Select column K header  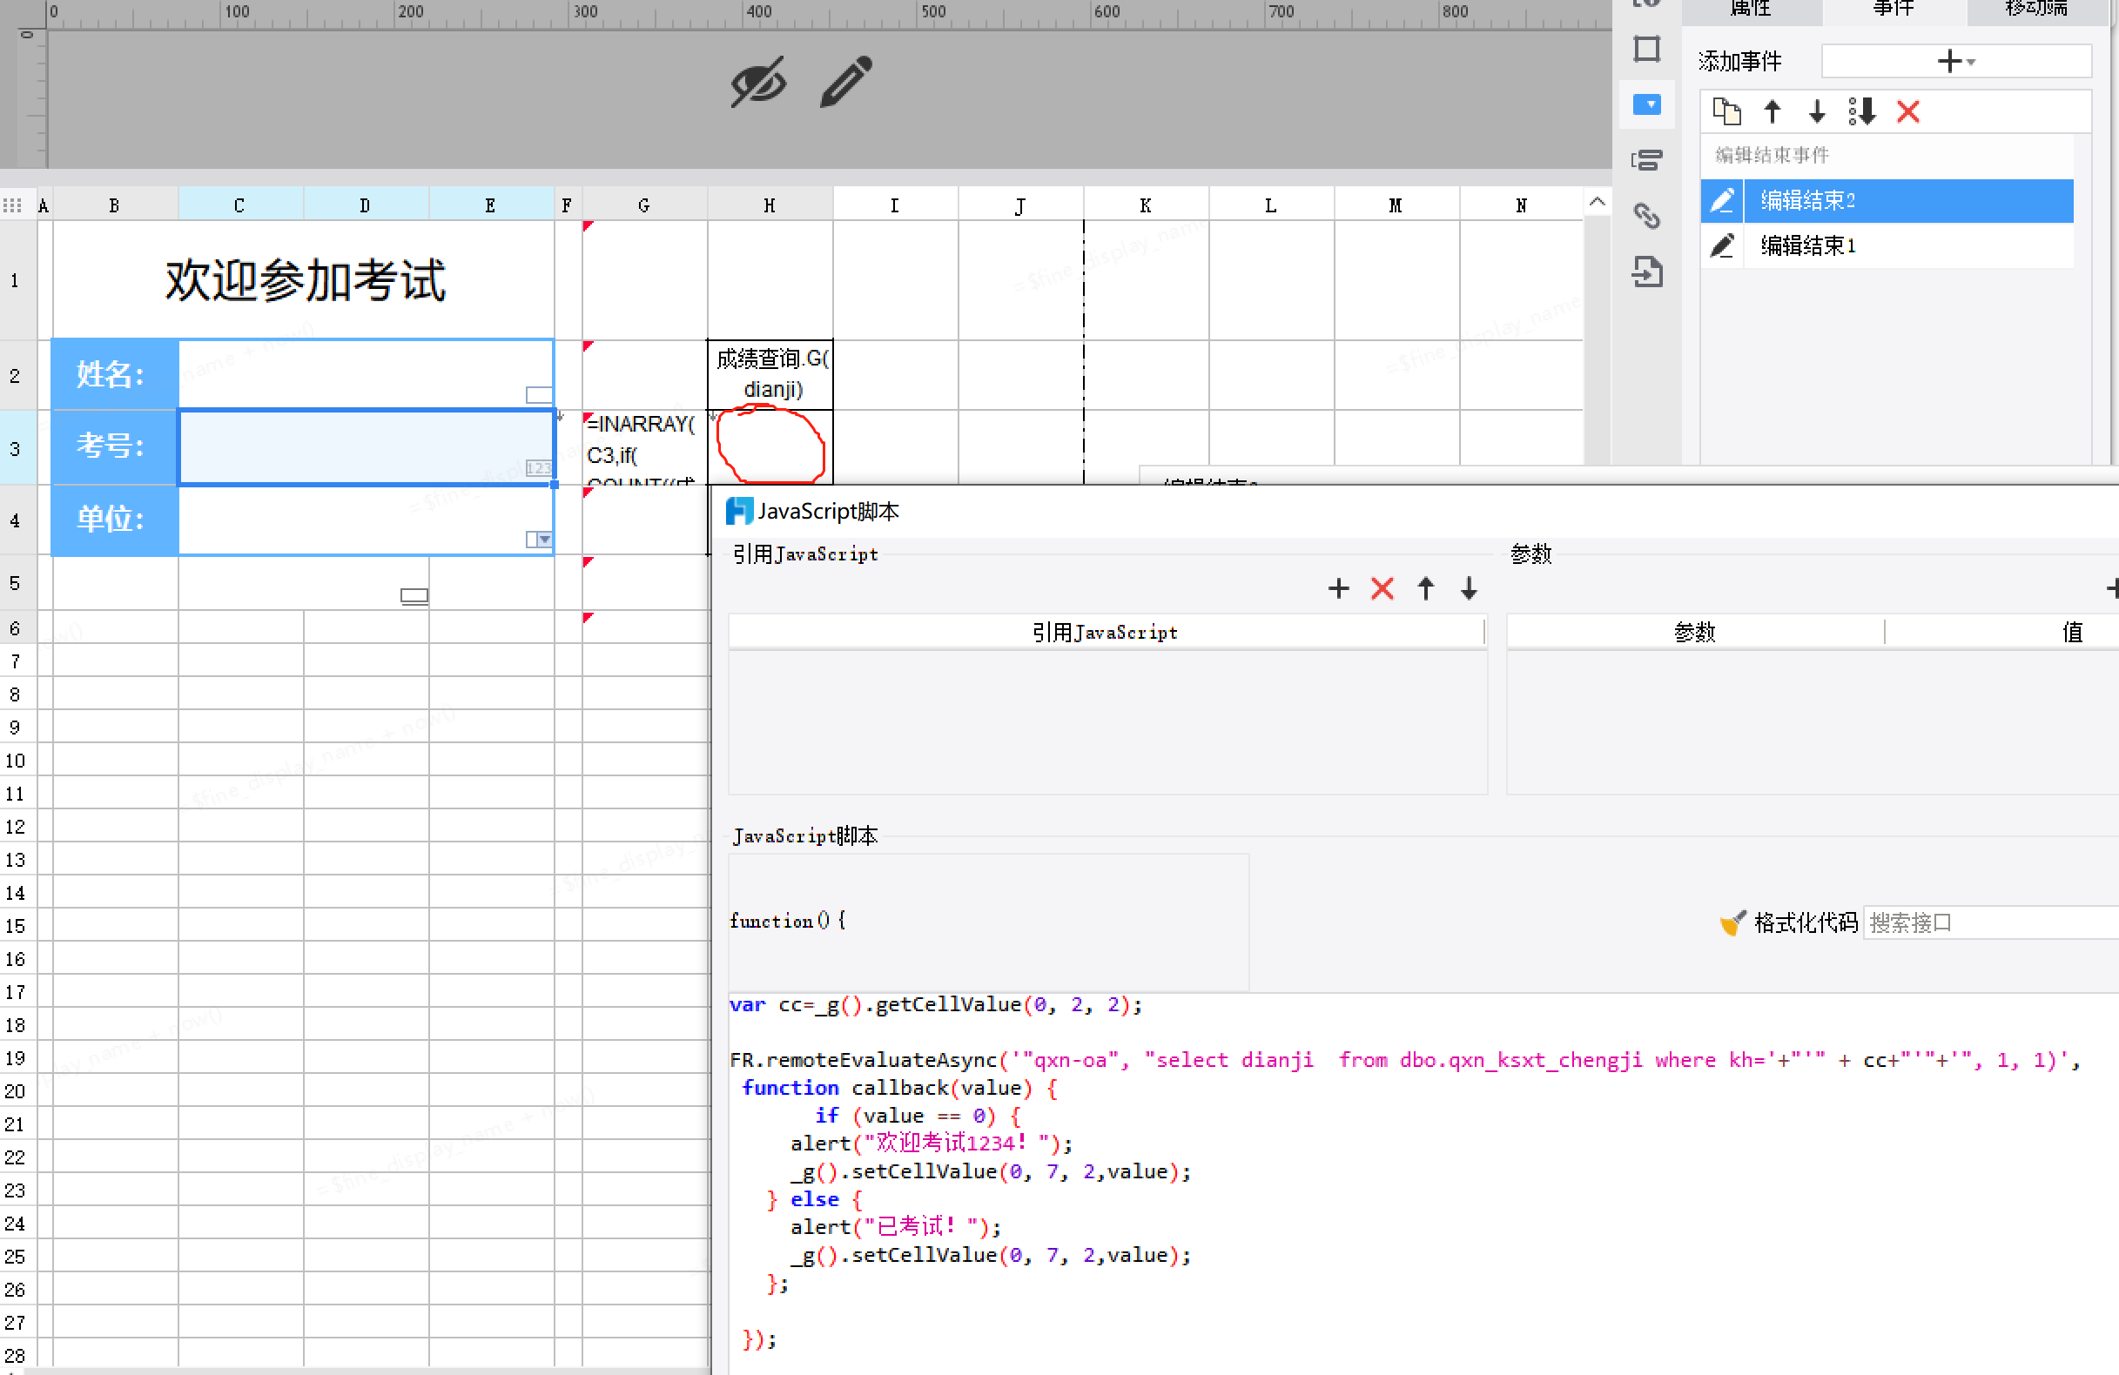click(x=1146, y=205)
